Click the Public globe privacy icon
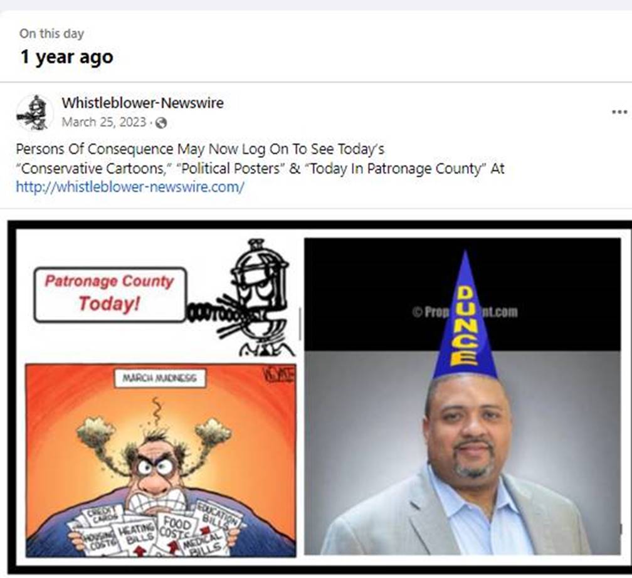Image resolution: width=632 pixels, height=578 pixels. (x=161, y=122)
